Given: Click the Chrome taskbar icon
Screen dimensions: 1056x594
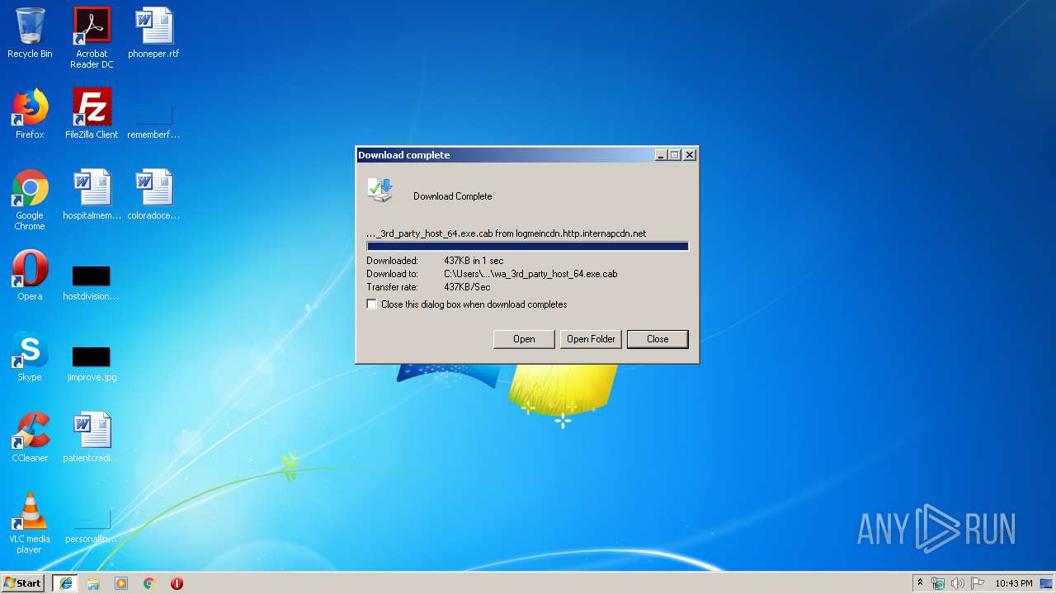Looking at the screenshot, I should tap(149, 583).
